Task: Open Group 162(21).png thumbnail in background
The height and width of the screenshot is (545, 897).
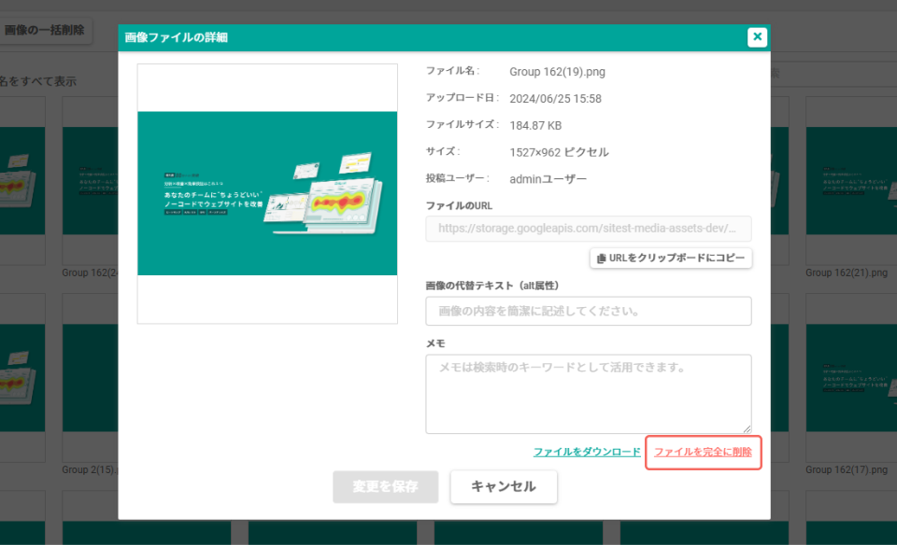Action: pyautogui.click(x=851, y=180)
